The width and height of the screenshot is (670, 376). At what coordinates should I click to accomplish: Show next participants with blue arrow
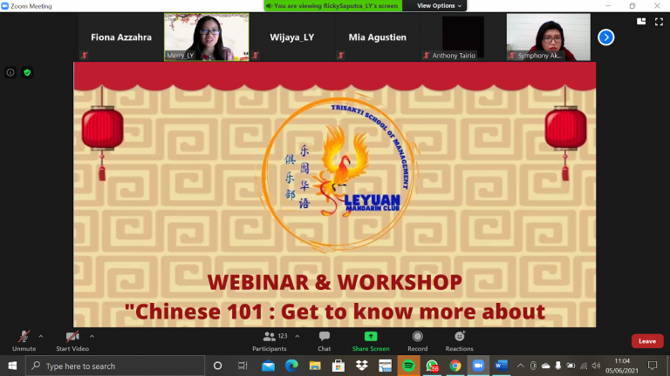[x=605, y=37]
